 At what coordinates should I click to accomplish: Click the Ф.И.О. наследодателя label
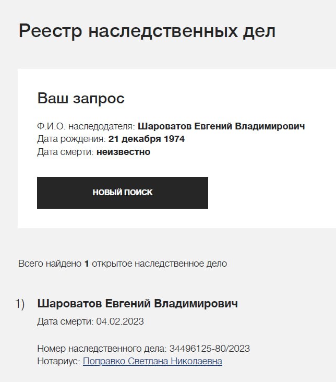(86, 126)
